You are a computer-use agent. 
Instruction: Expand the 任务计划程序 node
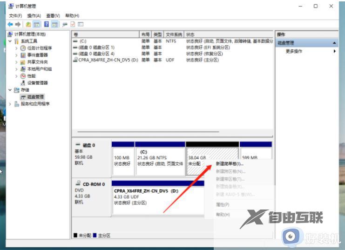click(x=16, y=48)
